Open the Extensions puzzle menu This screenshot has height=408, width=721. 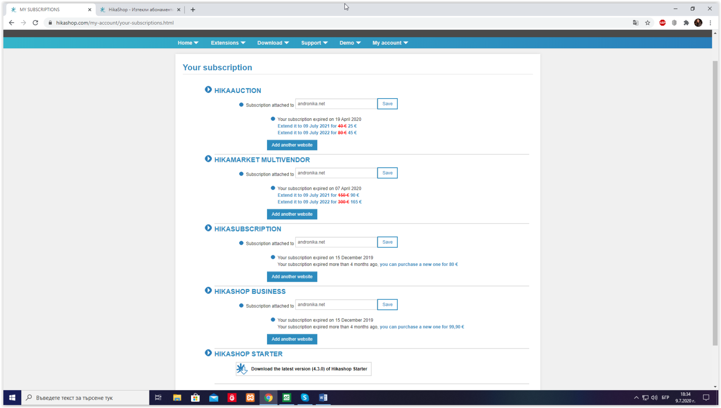coord(686,23)
